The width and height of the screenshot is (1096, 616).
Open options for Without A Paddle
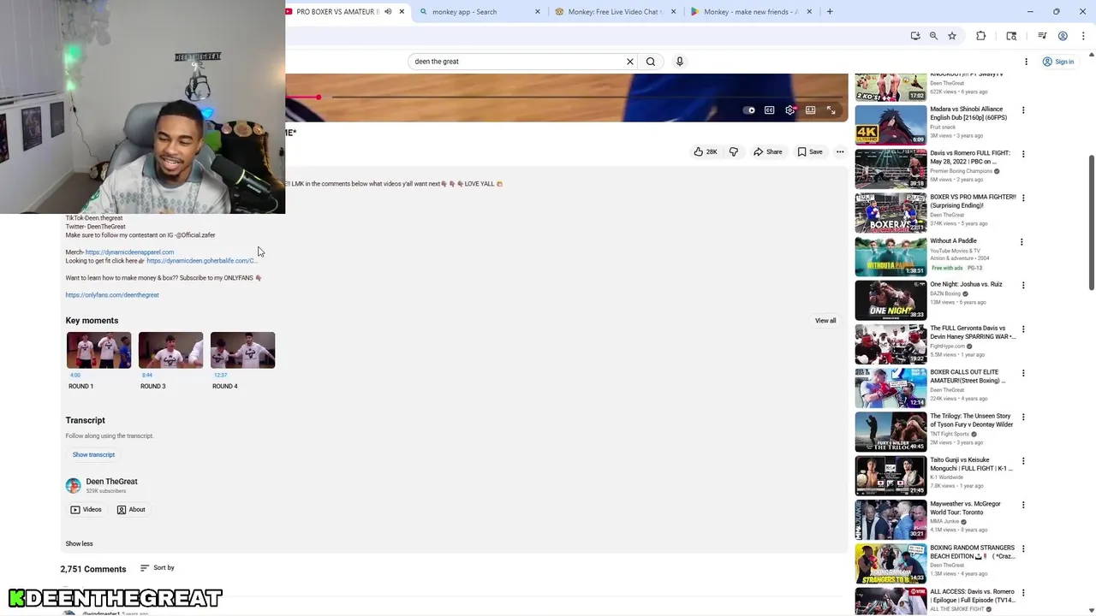coord(1022,242)
